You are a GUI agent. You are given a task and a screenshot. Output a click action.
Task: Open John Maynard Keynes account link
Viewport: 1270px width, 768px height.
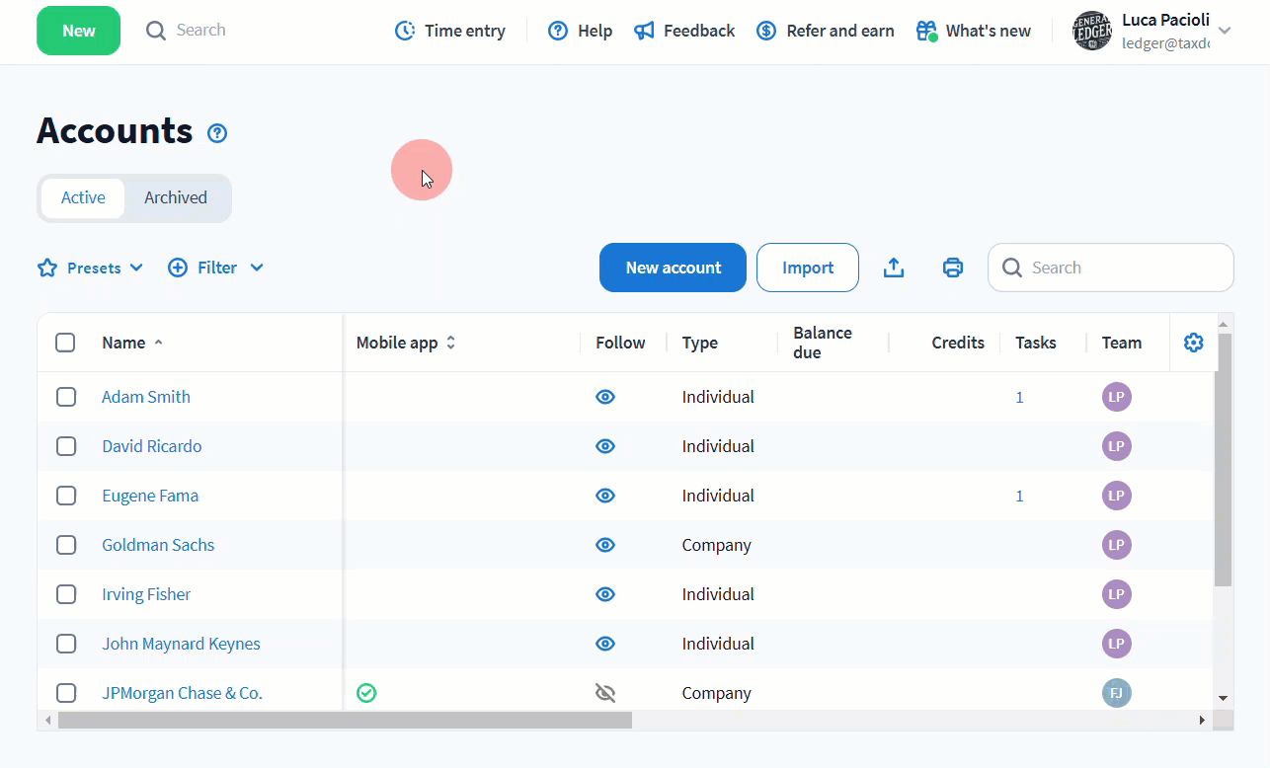tap(181, 644)
